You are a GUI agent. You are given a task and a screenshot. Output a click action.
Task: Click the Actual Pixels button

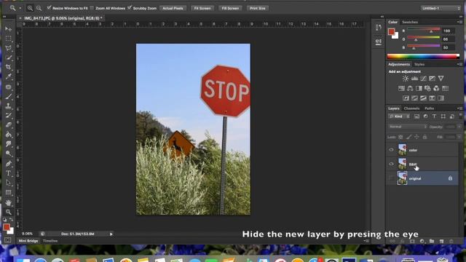coord(173,8)
